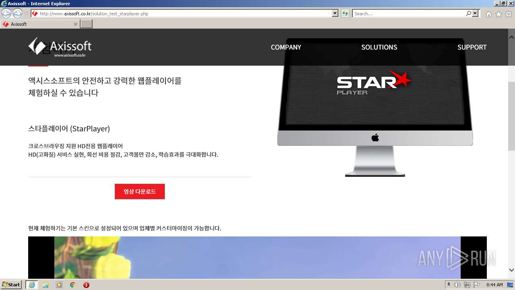Click the red stop-sign taskbar icon
515x290 pixels.
86,285
